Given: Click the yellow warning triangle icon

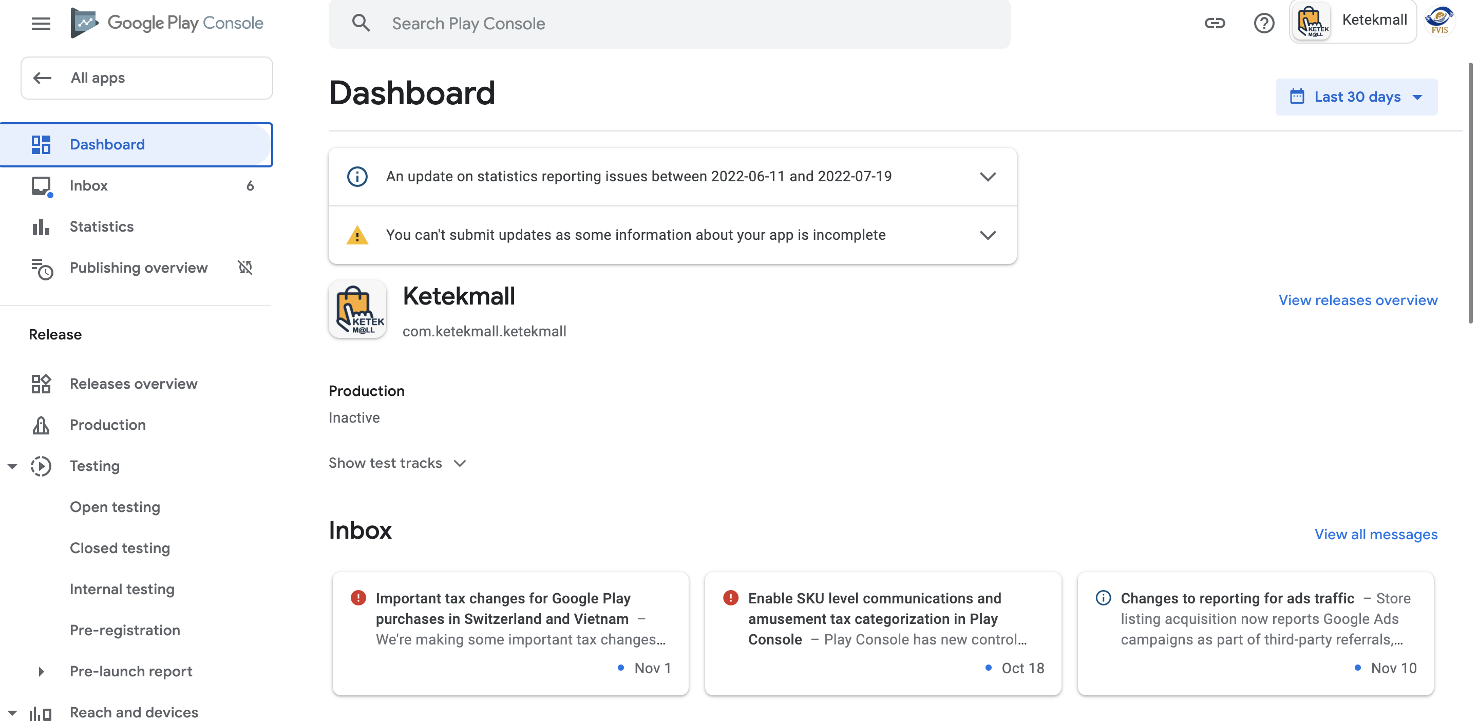Looking at the screenshot, I should (357, 235).
